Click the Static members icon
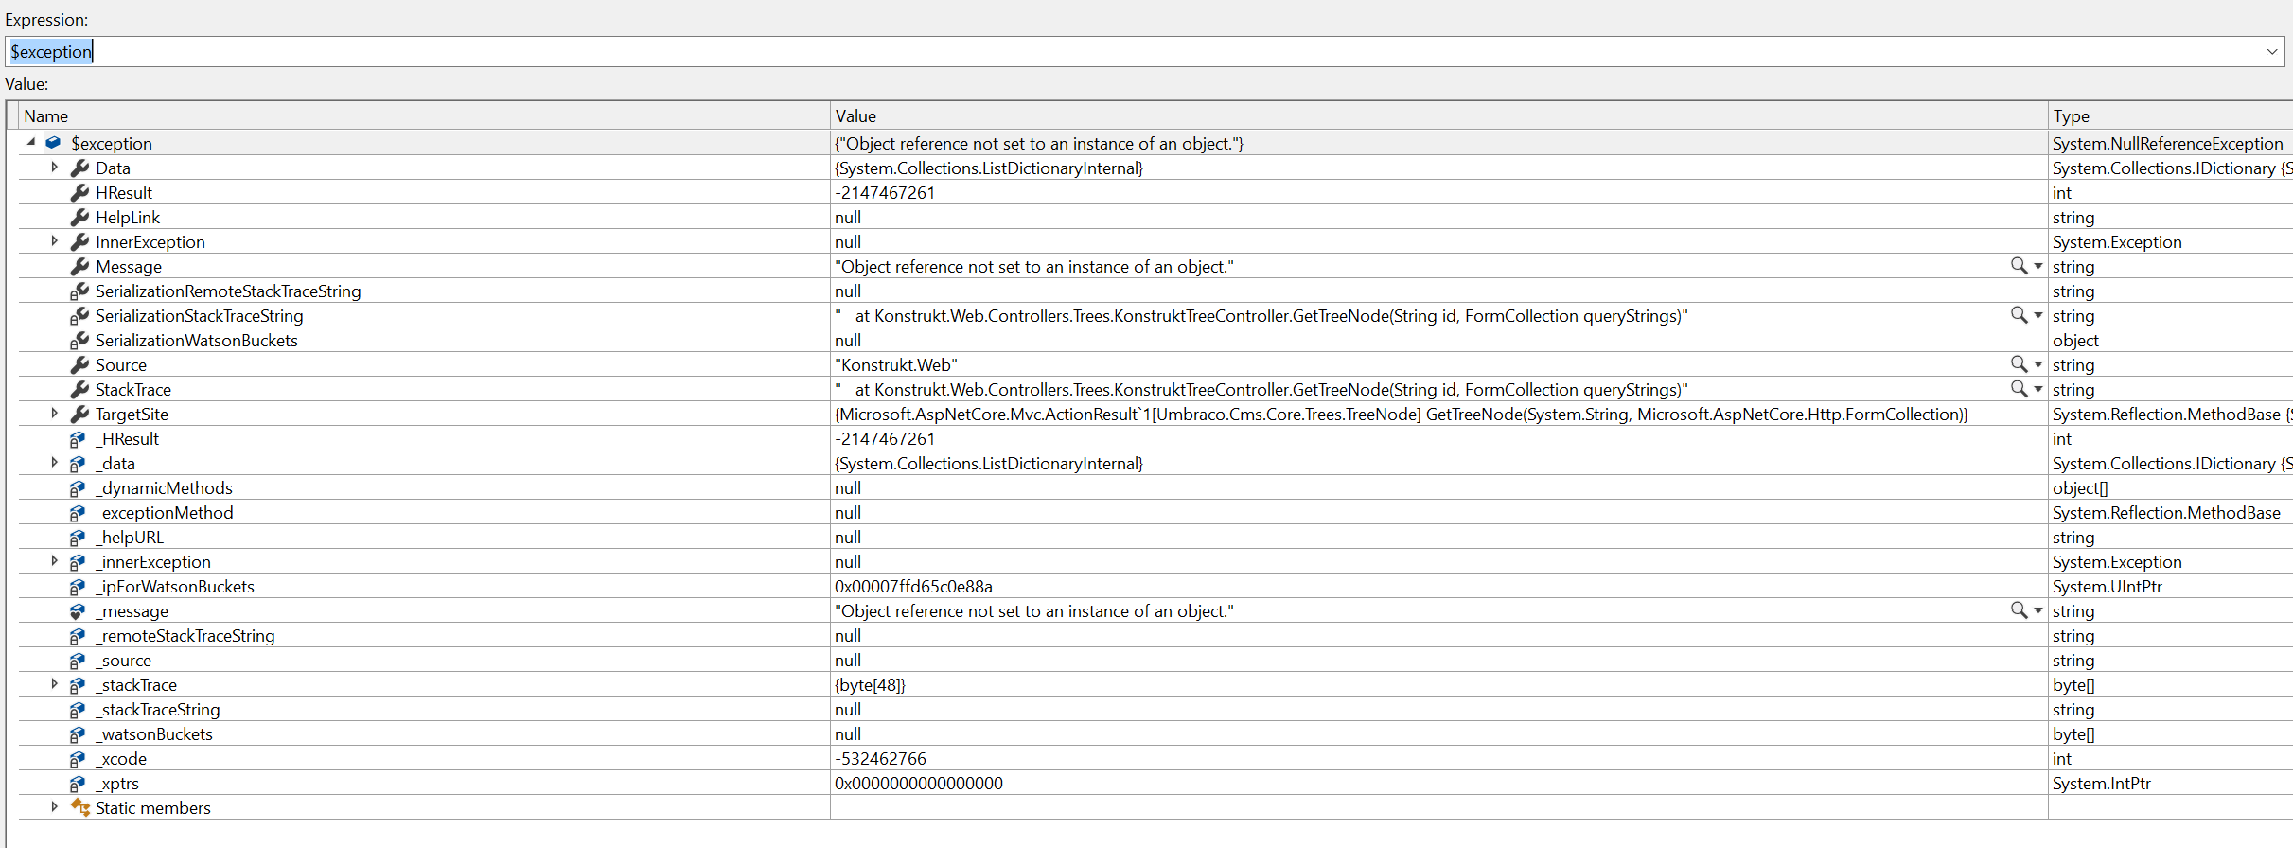 (80, 807)
